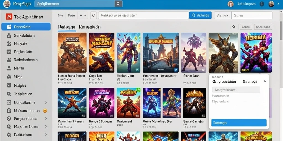Screen dimensions: 283x141
Task: Select the Pencalain sidebar item
Action: (26, 27)
